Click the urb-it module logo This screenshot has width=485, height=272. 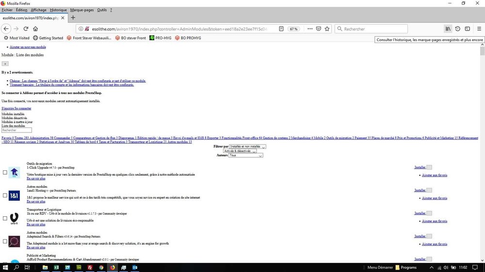(14, 218)
